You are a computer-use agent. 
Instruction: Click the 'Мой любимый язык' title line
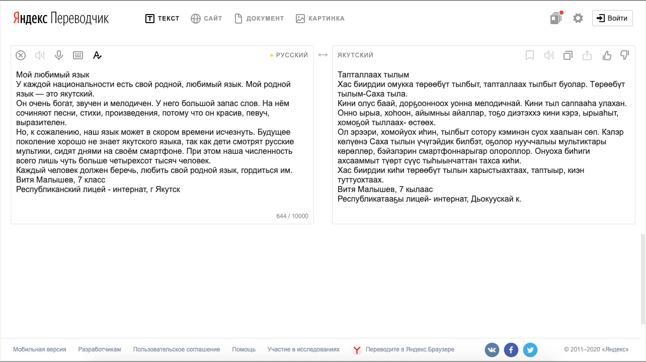coord(53,75)
